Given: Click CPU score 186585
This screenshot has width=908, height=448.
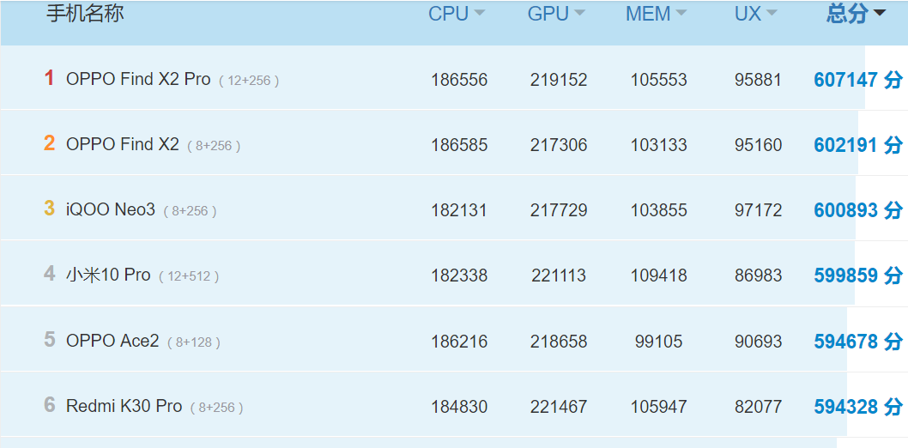Looking at the screenshot, I should 459,145.
